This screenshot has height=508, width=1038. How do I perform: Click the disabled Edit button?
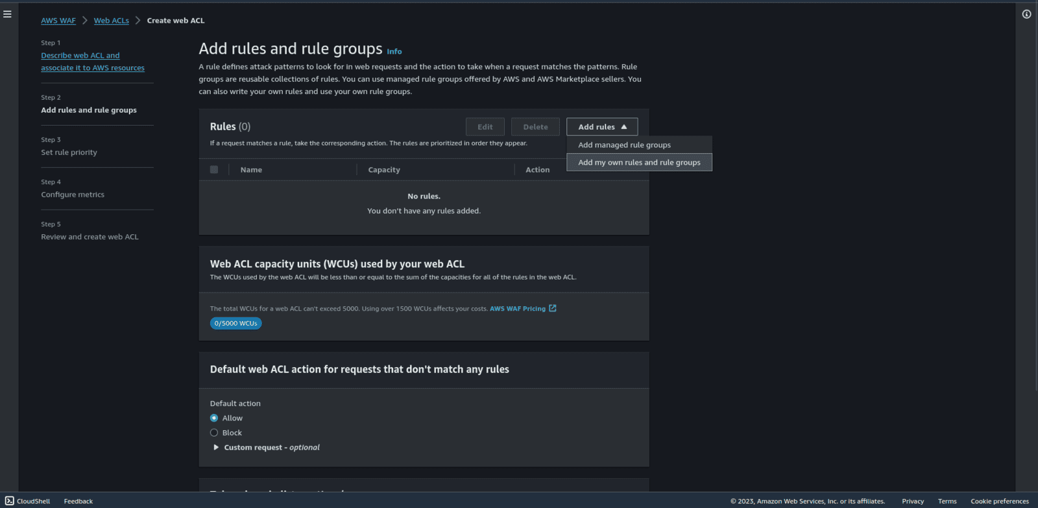click(x=485, y=127)
